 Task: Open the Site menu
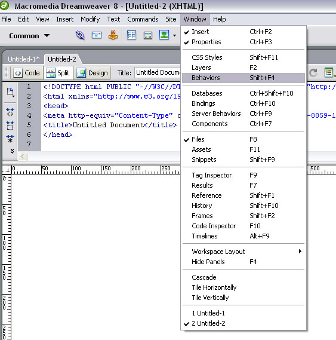click(171, 19)
